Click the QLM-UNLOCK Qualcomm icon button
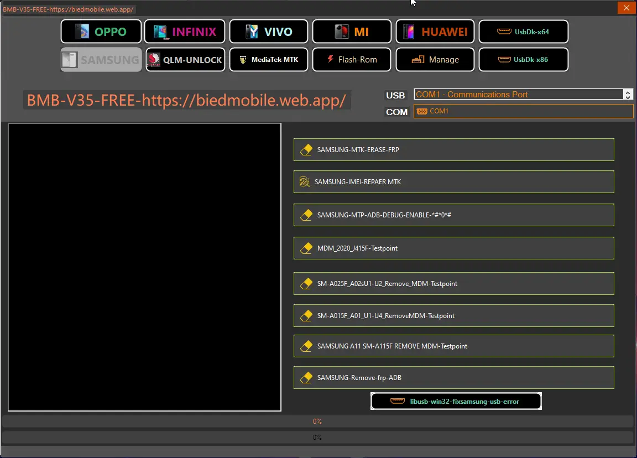The width and height of the screenshot is (637, 458). coord(185,60)
